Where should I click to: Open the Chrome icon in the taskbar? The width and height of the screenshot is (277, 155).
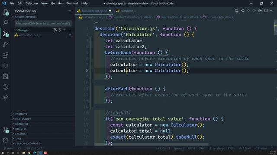click(29, 153)
